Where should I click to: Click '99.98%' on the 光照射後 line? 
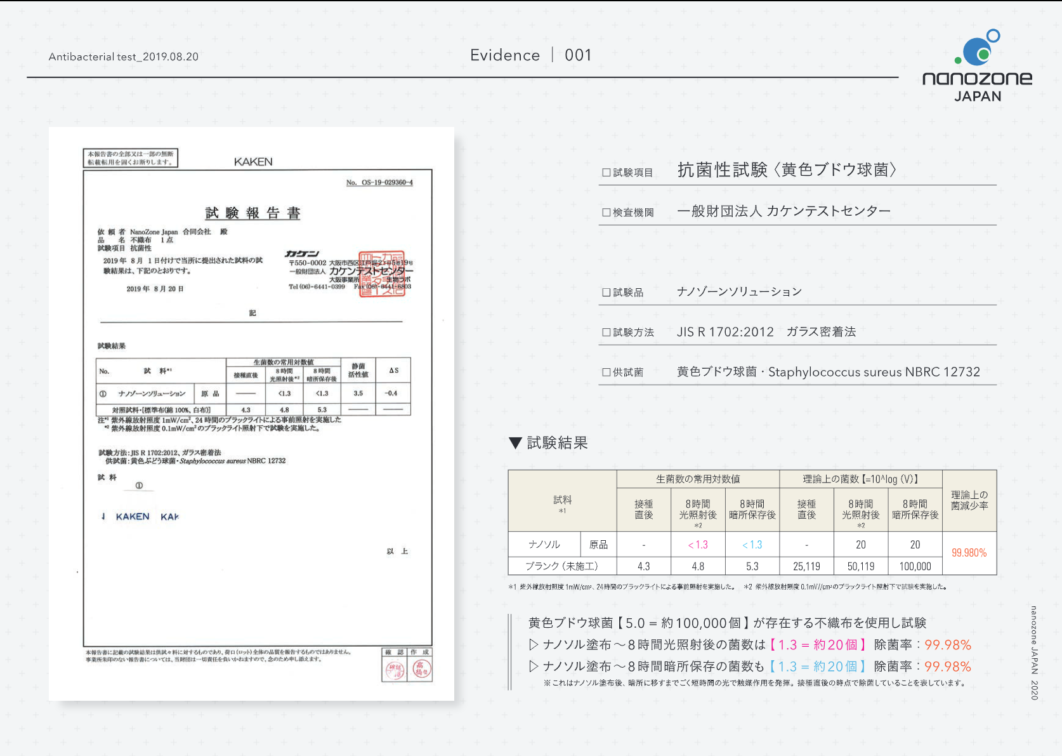coord(948,645)
